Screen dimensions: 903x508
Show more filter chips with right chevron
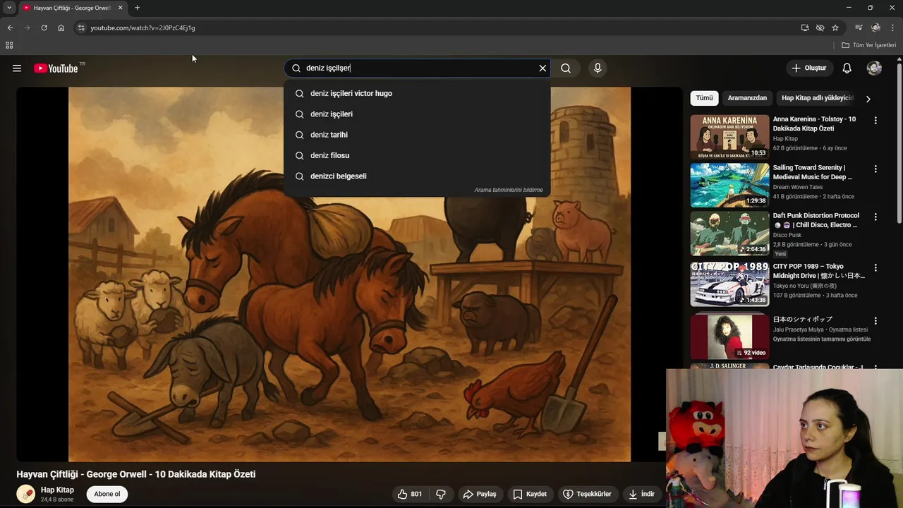coord(868,99)
